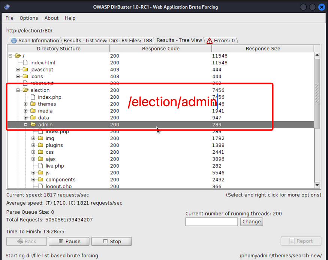The width and height of the screenshot is (328, 260).
Task: Stop the brute force scan
Action: 111,241
